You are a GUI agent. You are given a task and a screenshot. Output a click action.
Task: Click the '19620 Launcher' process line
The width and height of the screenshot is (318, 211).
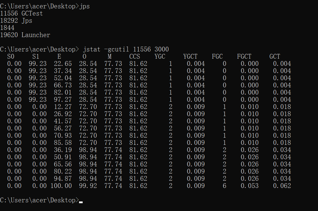coord(25,35)
